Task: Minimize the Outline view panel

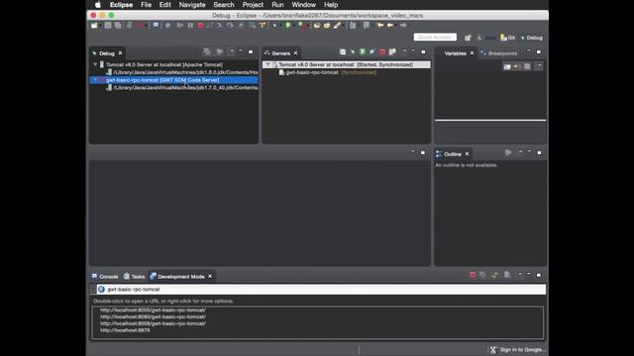Action: tap(529, 152)
